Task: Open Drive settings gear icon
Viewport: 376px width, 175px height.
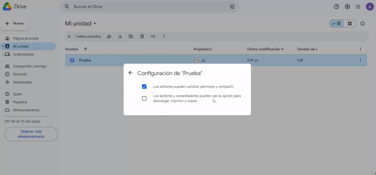Action: coord(347,7)
